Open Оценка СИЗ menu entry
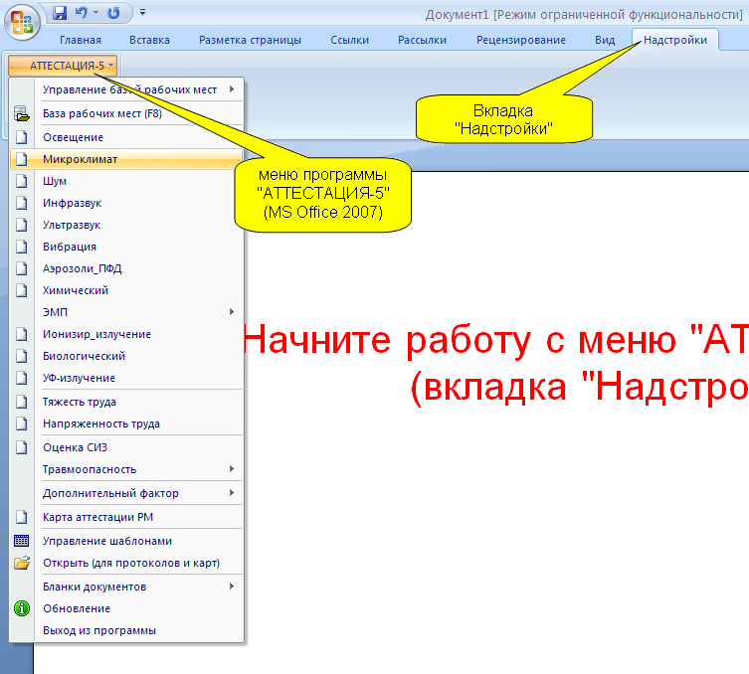Screen dimensions: 749x674 point(126,447)
